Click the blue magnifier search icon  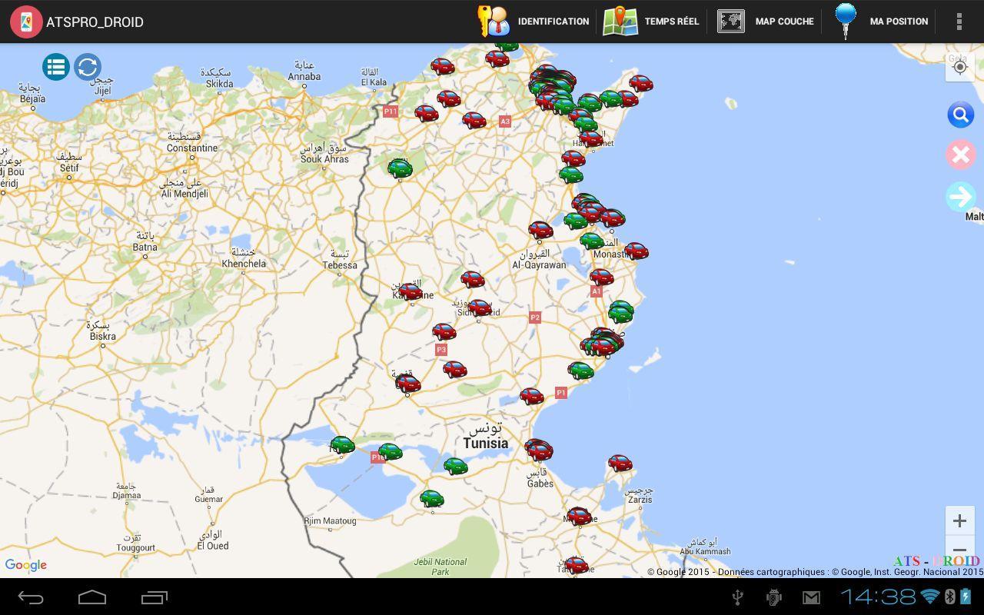960,115
